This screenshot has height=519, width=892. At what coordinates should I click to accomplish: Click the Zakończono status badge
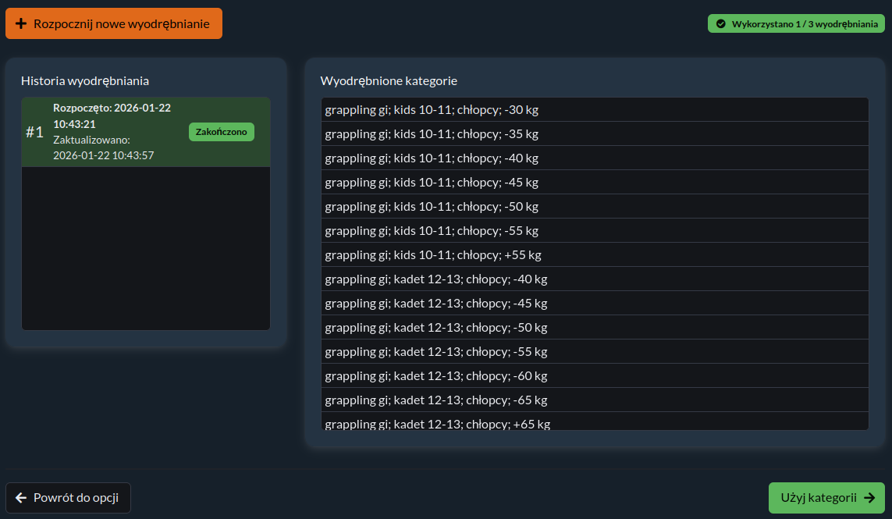(221, 132)
